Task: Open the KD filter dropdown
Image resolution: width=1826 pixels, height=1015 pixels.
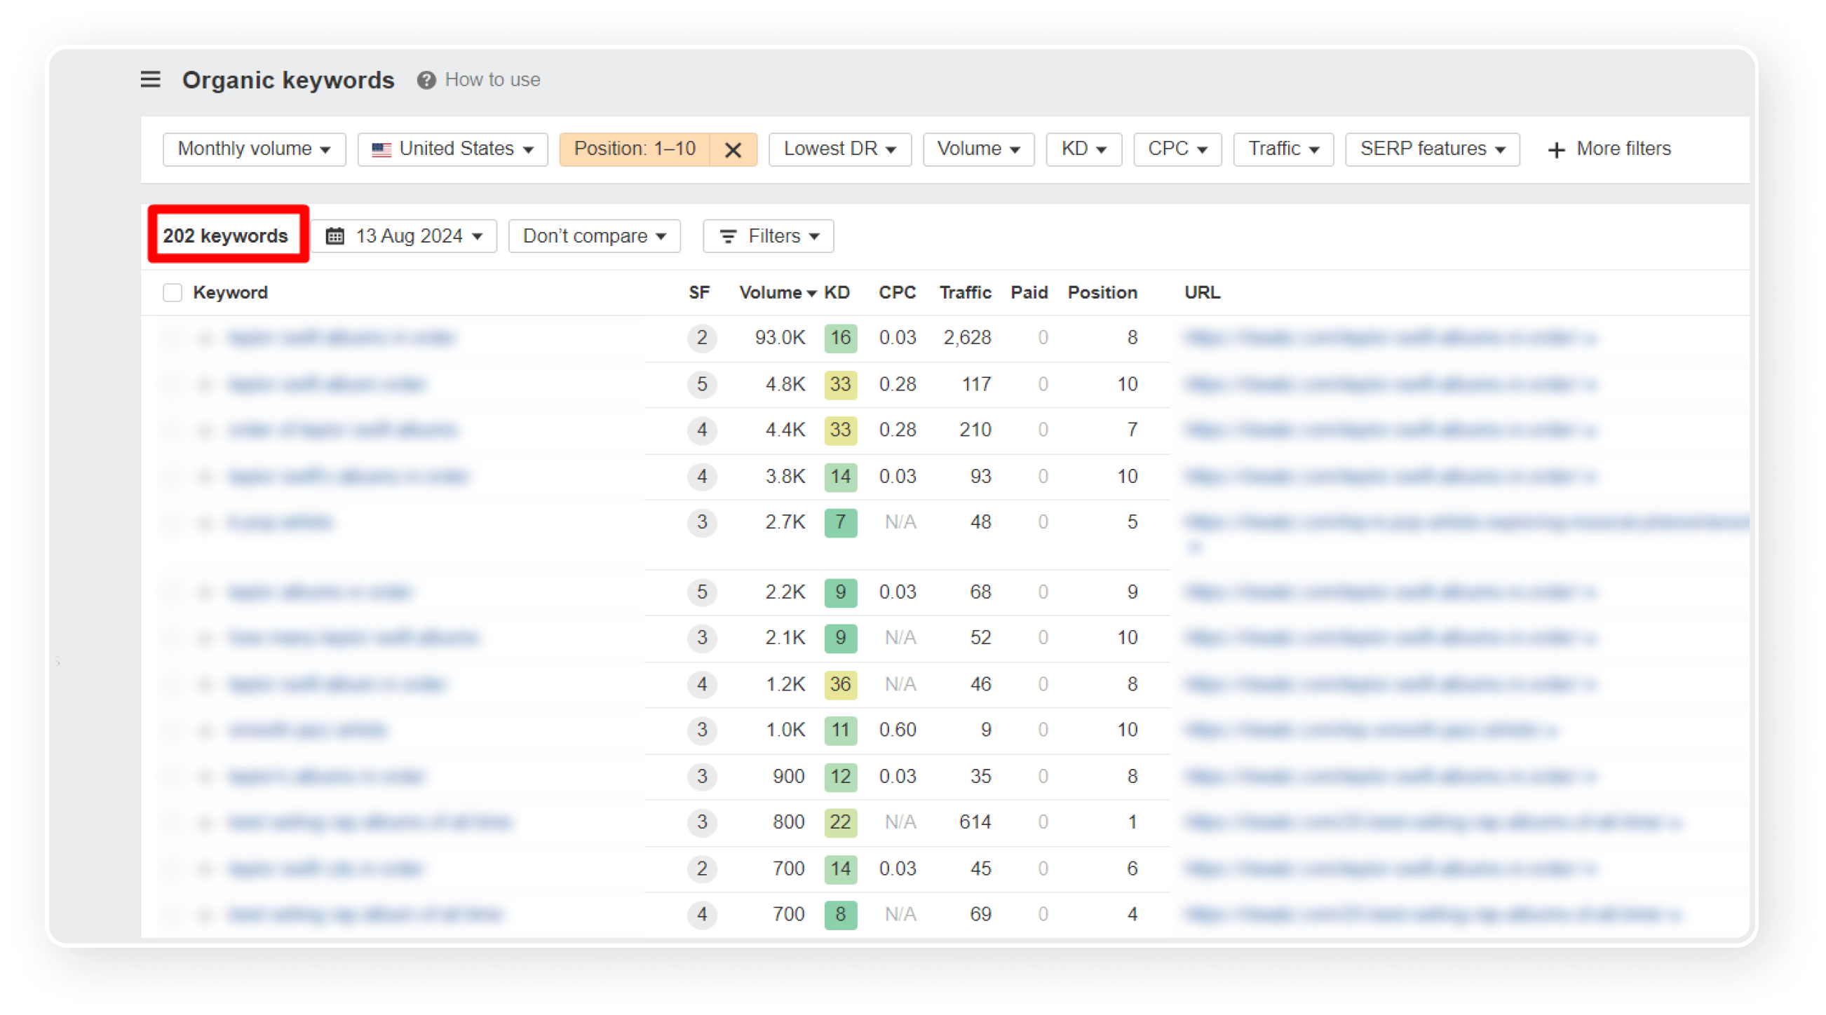Action: tap(1083, 149)
